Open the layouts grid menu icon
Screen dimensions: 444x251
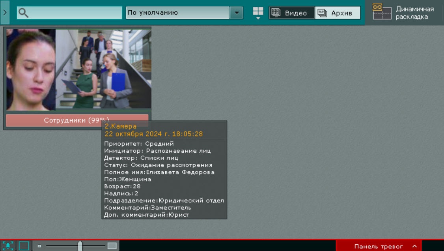(x=258, y=12)
